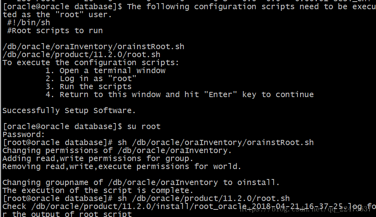Click step "1. Open a terminal window"
376x217 pixels.
[105, 70]
